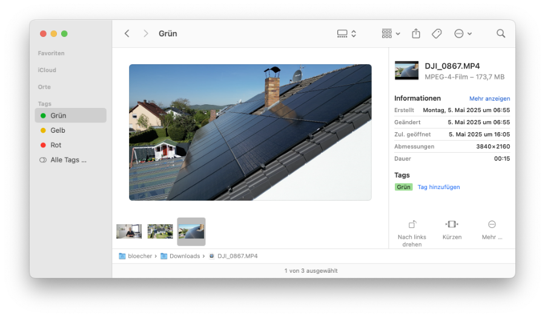Image resolution: width=545 pixels, height=317 pixels.
Task: Click the search magnifier icon
Action: 501,33
